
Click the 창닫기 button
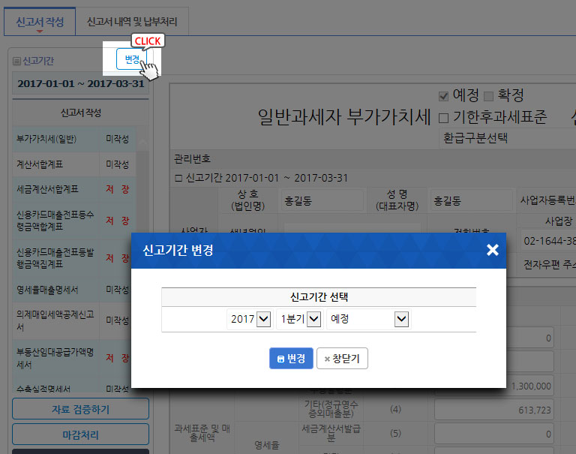click(342, 359)
